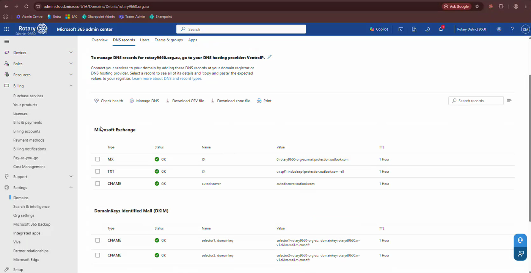
Task: Open the Admin Centre bookmark
Action: tap(29, 17)
